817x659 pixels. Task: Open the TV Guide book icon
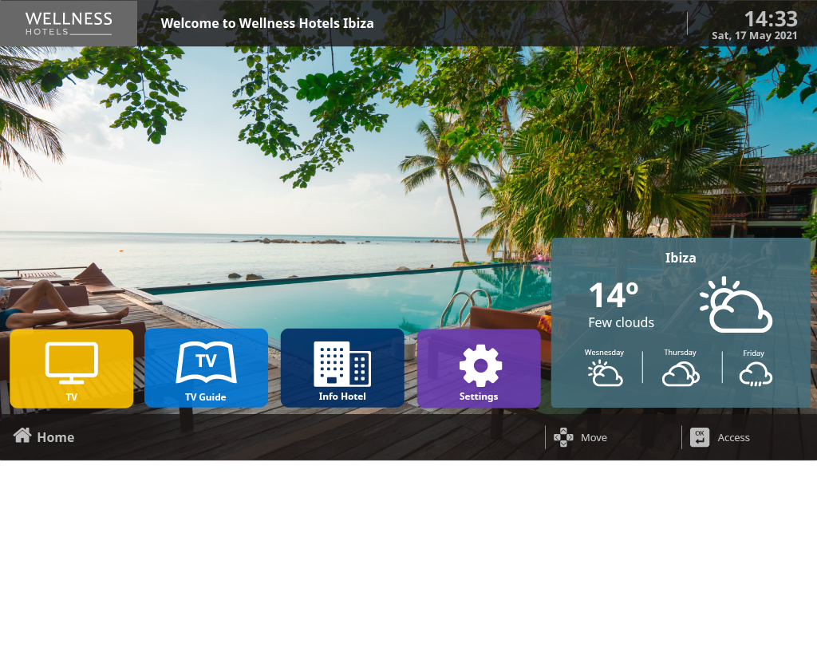206,363
